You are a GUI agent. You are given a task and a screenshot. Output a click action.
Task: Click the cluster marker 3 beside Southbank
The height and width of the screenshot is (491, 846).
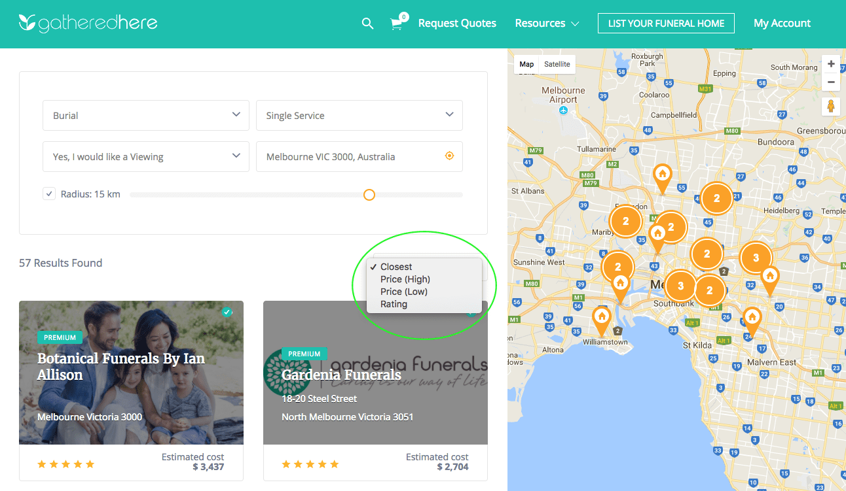coord(681,286)
